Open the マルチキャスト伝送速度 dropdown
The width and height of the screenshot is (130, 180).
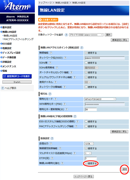[88, 153]
